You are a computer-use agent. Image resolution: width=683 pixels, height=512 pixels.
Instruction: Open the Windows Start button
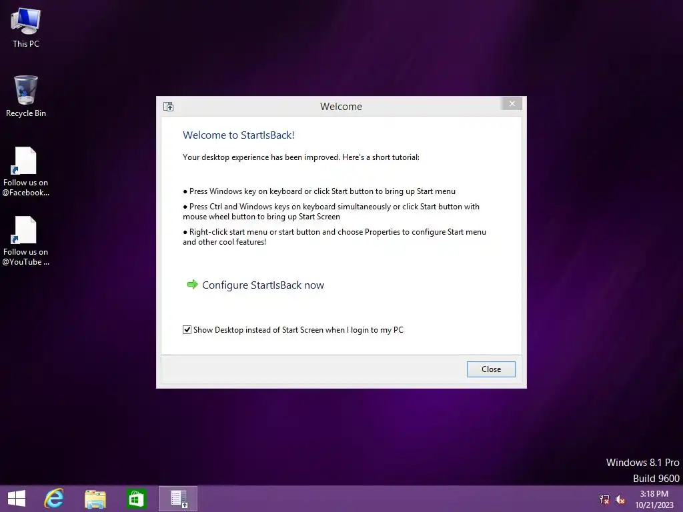pyautogui.click(x=17, y=499)
